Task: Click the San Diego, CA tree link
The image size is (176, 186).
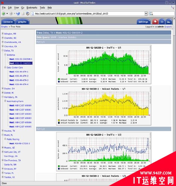Action: click(x=11, y=156)
